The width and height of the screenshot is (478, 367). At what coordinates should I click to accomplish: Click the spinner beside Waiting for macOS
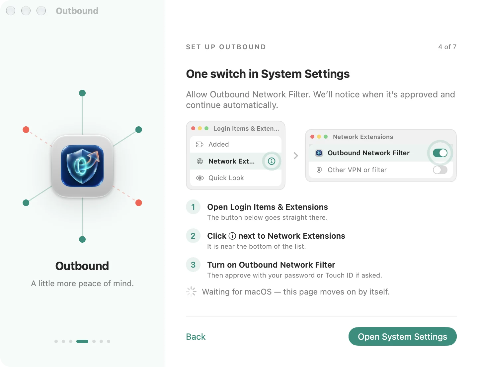[191, 292]
